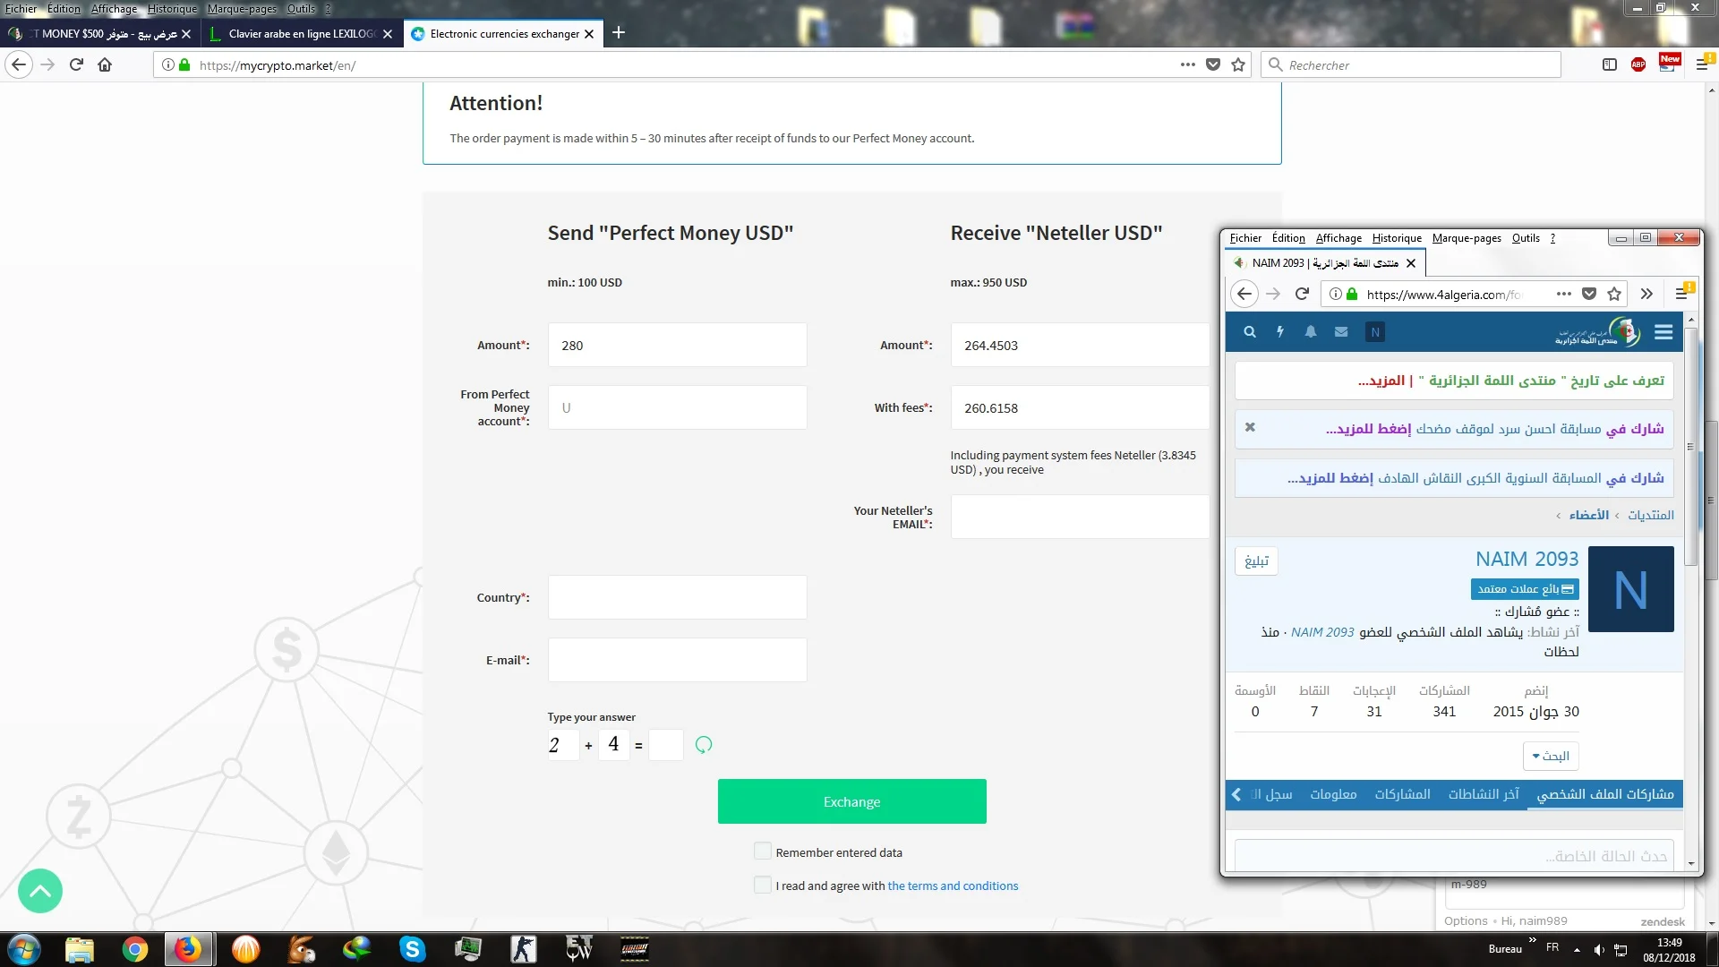
Task: Open the forum hamburger menu
Action: (1663, 332)
